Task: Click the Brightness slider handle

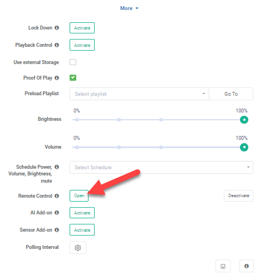Action: [x=244, y=120]
